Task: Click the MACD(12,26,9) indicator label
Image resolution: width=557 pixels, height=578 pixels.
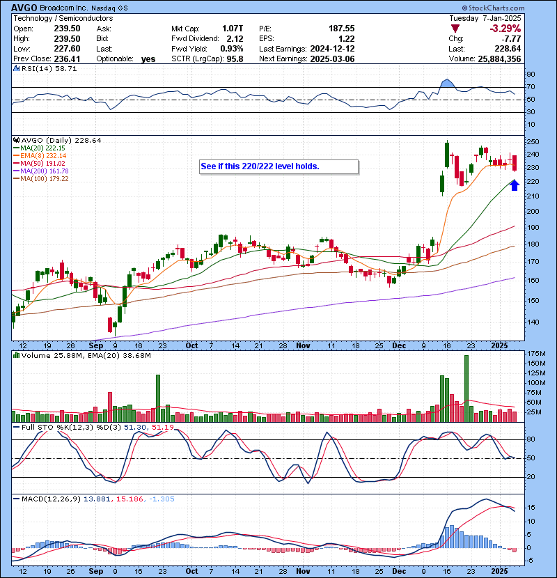Action: [51, 499]
